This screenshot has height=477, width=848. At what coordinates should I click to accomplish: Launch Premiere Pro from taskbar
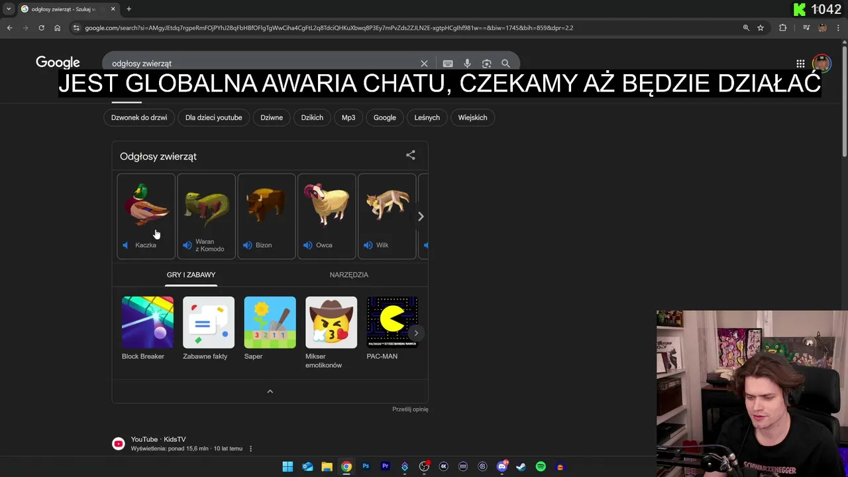tap(385, 466)
